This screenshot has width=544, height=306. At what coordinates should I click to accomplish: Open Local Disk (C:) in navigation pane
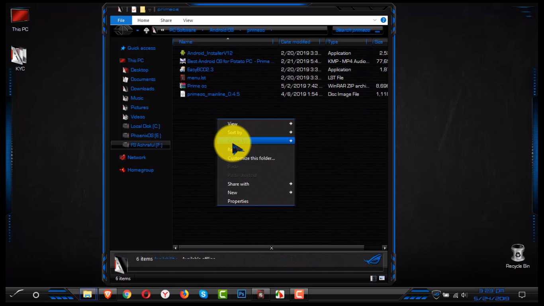(x=145, y=126)
